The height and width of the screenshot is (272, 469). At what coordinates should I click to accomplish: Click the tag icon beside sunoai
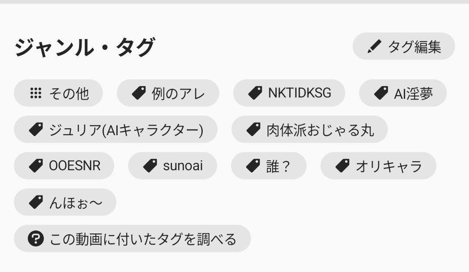(x=150, y=166)
